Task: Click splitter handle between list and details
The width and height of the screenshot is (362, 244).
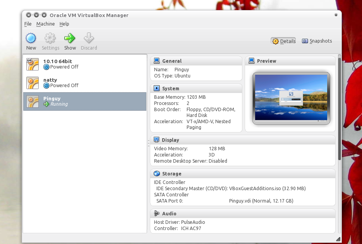Action: pyautogui.click(x=148, y=143)
